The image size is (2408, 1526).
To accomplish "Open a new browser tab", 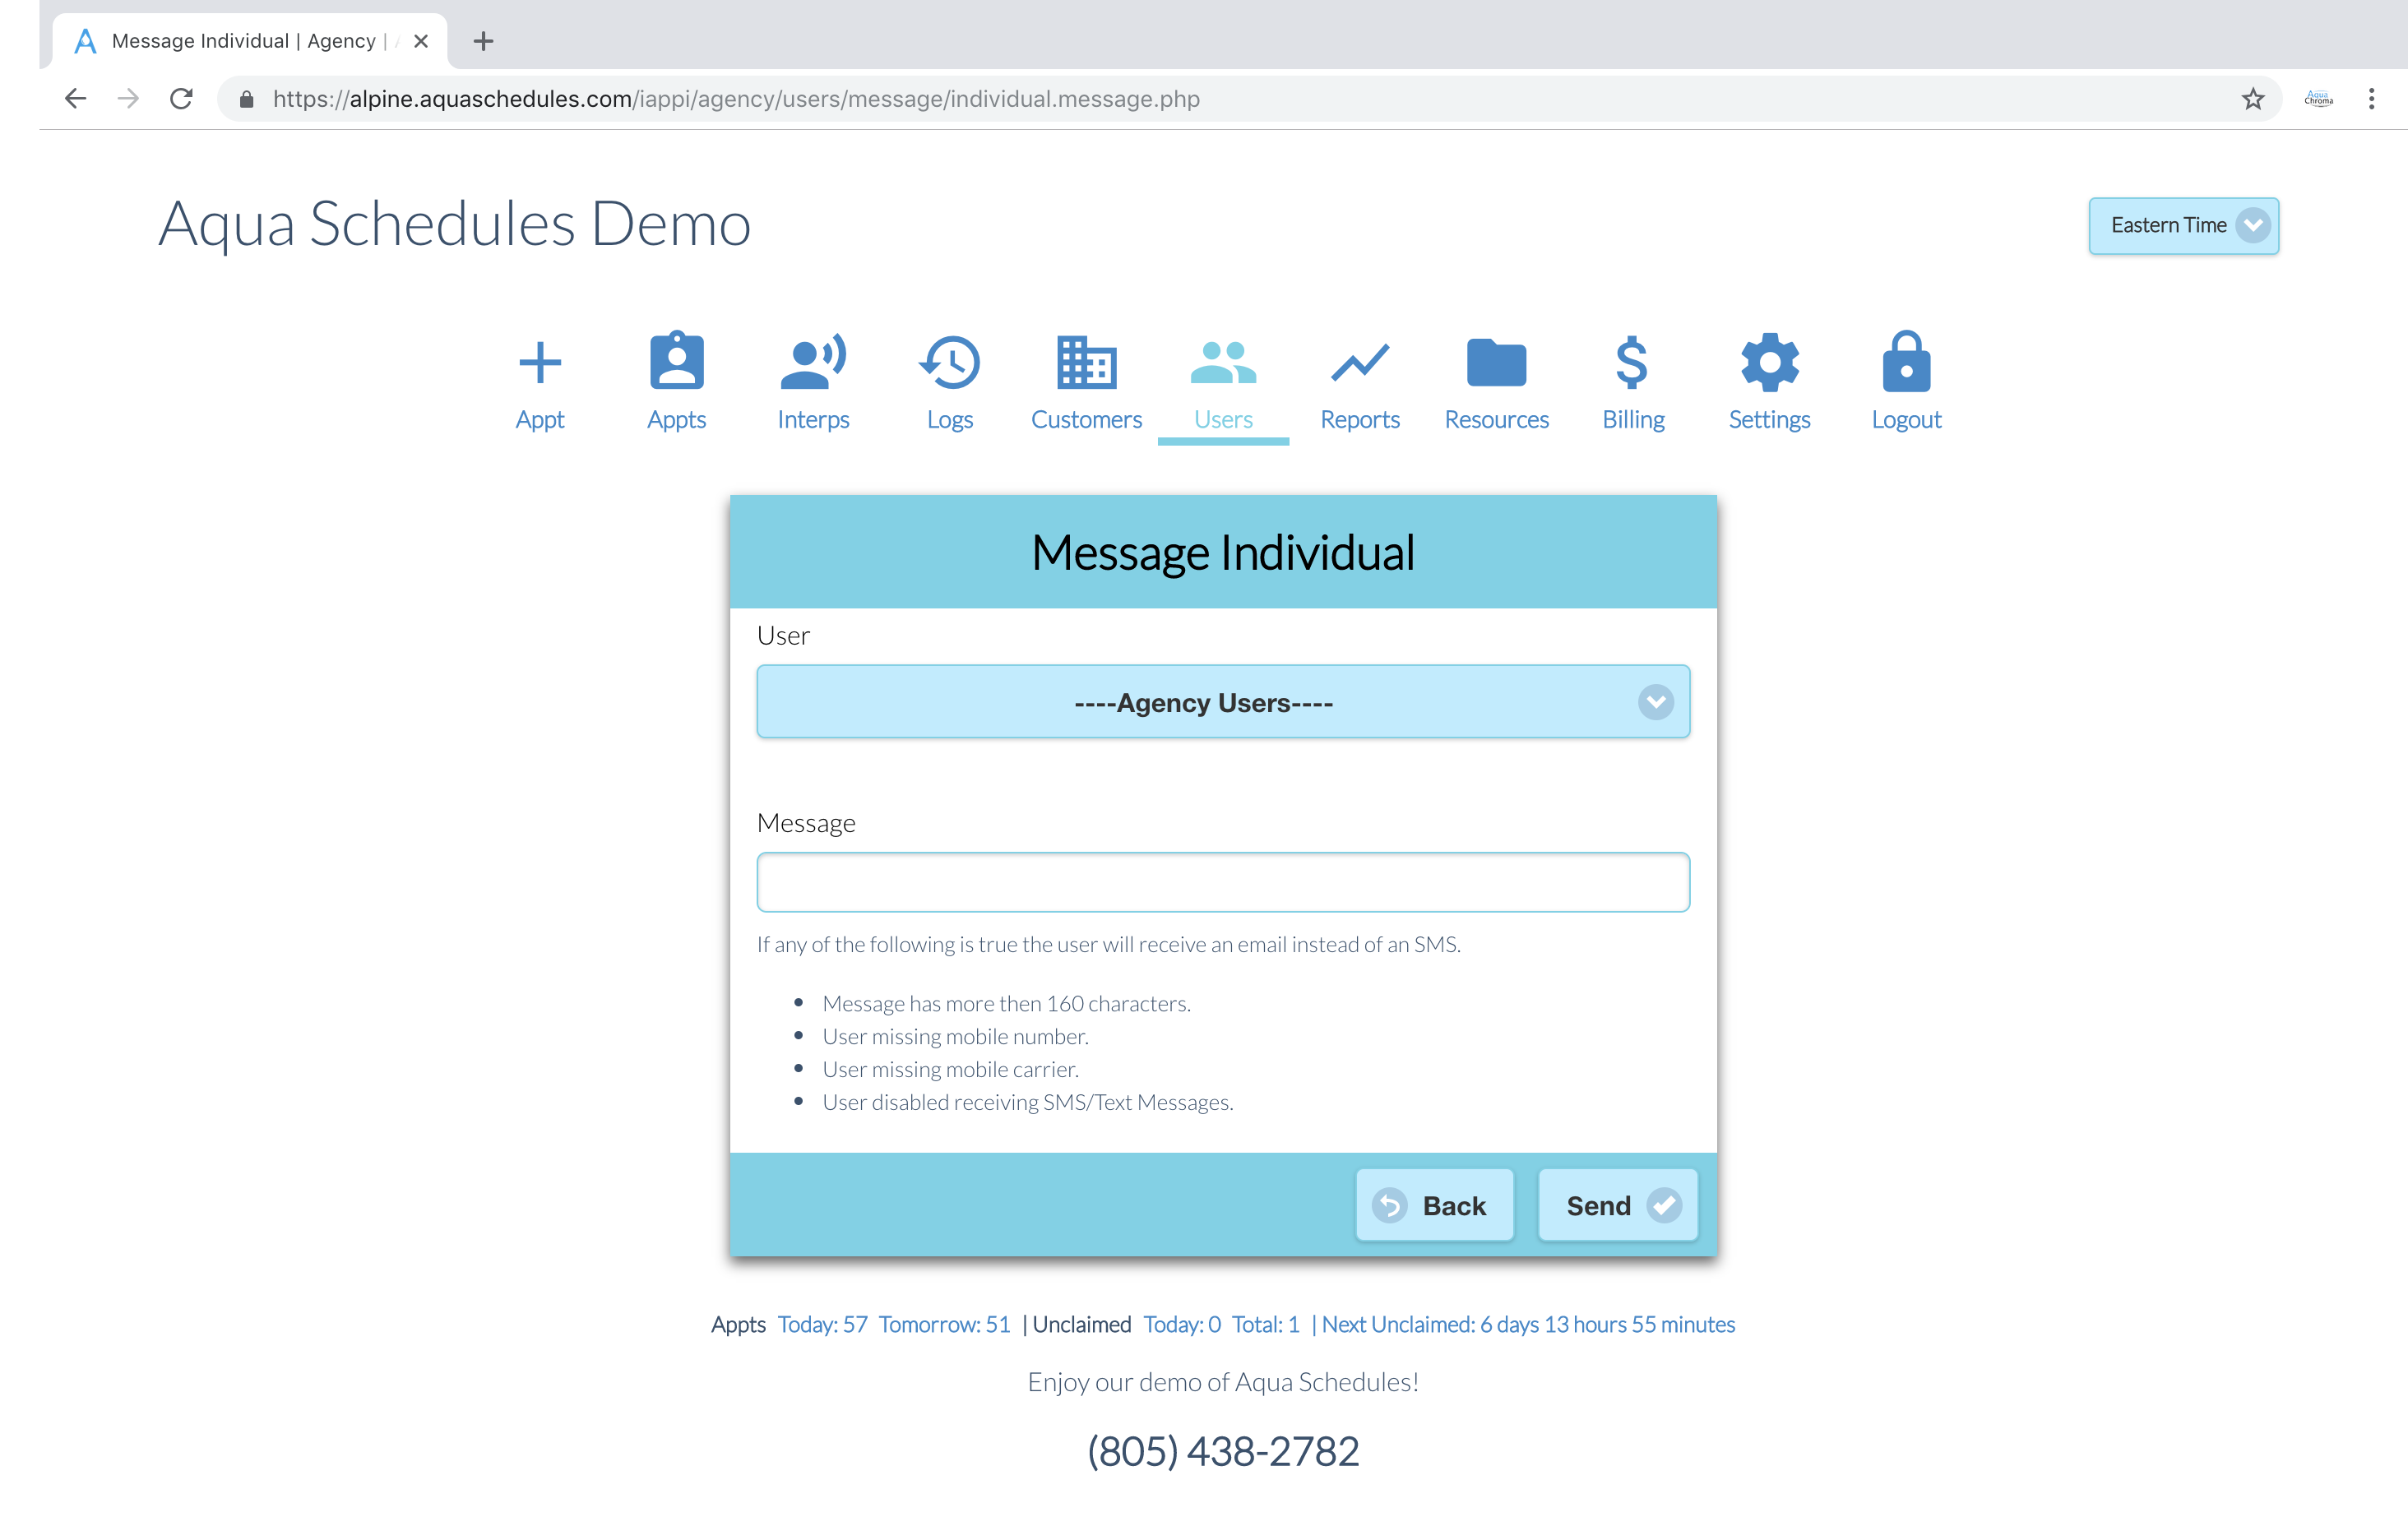I will (484, 41).
